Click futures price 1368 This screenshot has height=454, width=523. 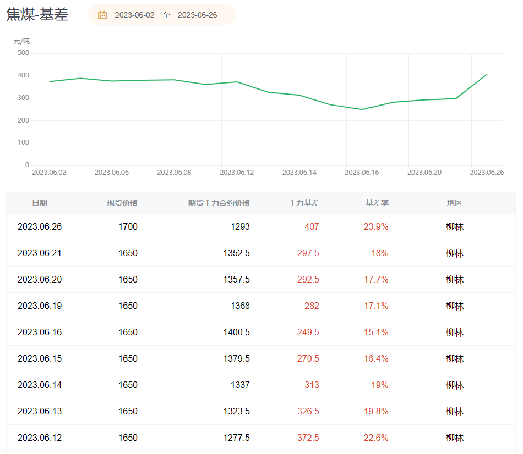tap(240, 306)
